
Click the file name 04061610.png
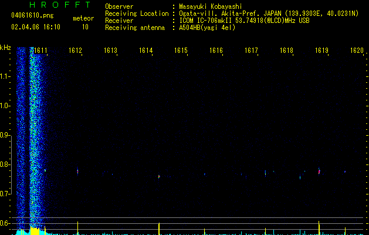click(x=32, y=16)
